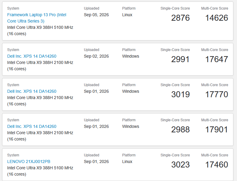Screen dimensions: 237x181
Task: Click the 17901 multi-core score
Action: 217,130
